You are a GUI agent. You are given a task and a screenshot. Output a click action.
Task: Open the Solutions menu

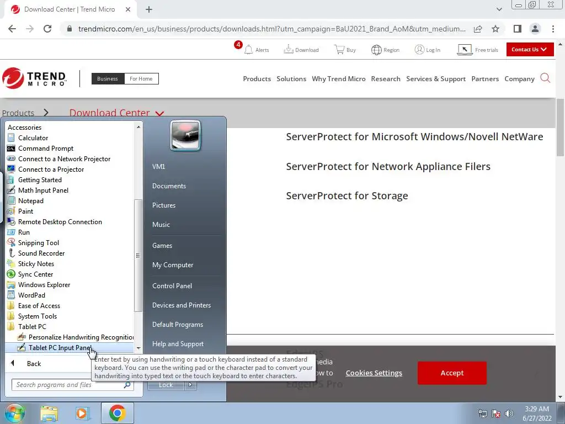[x=291, y=78]
